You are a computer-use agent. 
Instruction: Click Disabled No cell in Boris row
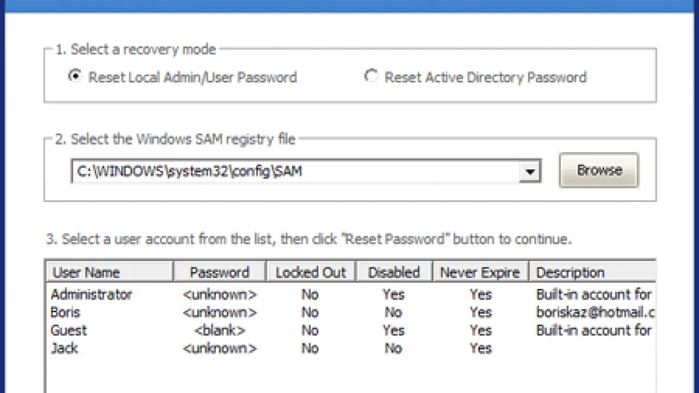(393, 313)
